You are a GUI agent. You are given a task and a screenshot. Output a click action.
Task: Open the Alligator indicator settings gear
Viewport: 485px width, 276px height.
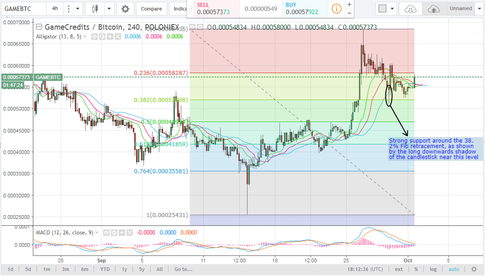tap(102, 37)
